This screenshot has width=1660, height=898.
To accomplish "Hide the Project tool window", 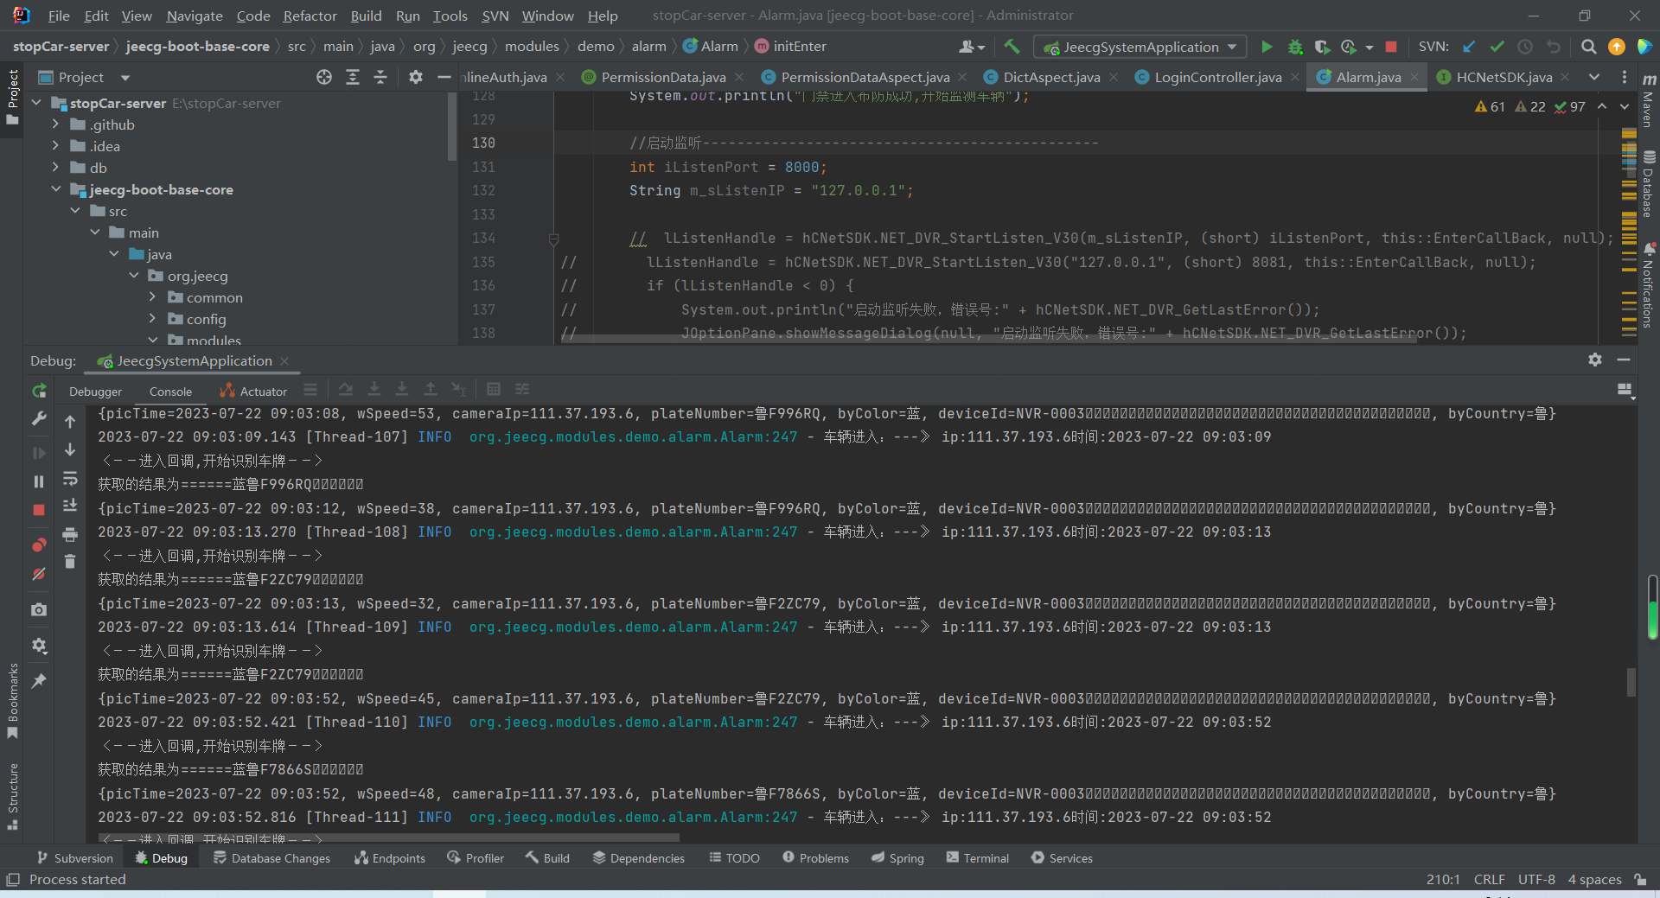I will tap(444, 77).
